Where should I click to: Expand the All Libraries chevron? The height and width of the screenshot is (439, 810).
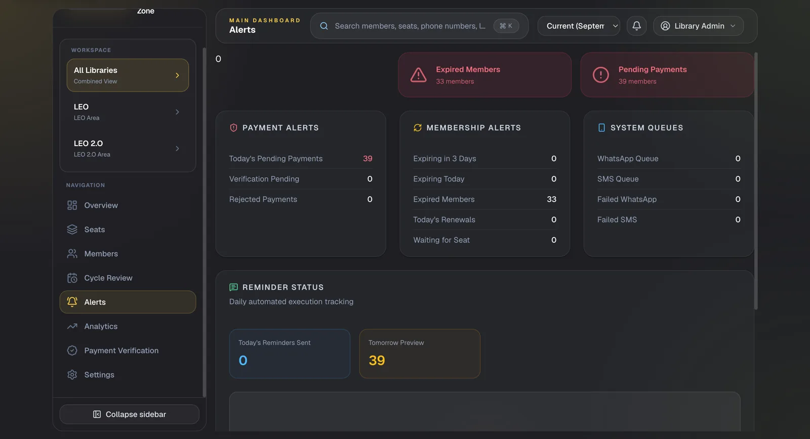[x=177, y=75]
